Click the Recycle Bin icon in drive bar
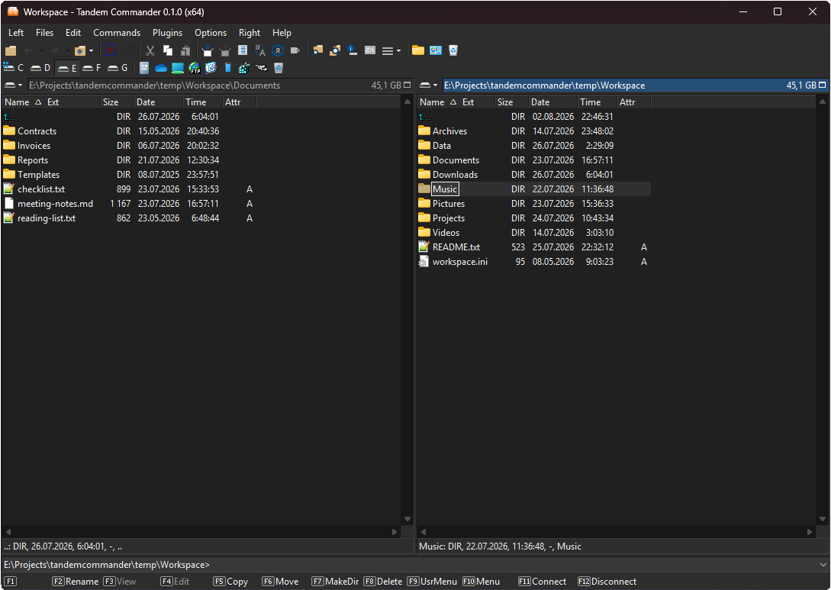This screenshot has width=831, height=590. point(279,68)
